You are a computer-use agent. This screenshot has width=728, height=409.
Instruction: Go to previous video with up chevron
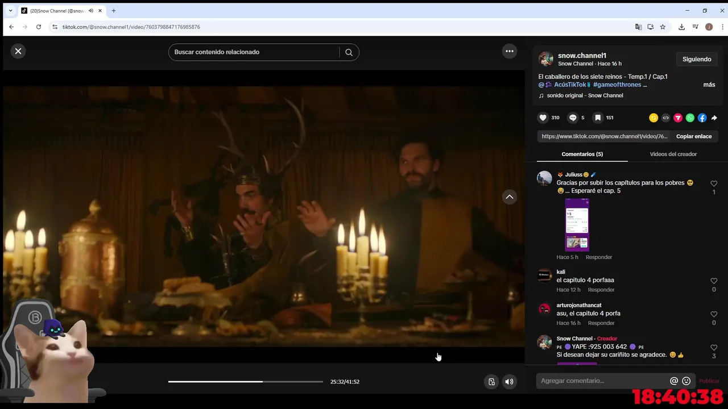pos(510,197)
